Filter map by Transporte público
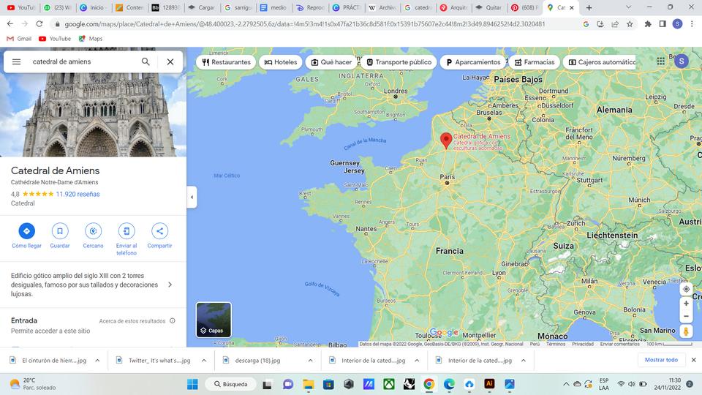702x395 pixels. click(399, 62)
